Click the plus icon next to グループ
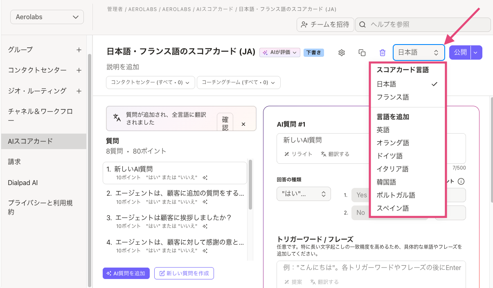 pos(79,49)
